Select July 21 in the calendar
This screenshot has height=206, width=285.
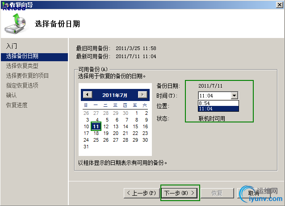pyautogui.click(x=126, y=133)
